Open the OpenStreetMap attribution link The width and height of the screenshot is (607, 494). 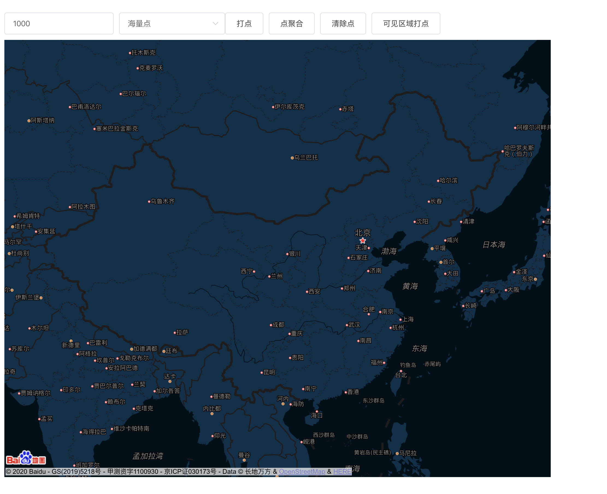[302, 472]
